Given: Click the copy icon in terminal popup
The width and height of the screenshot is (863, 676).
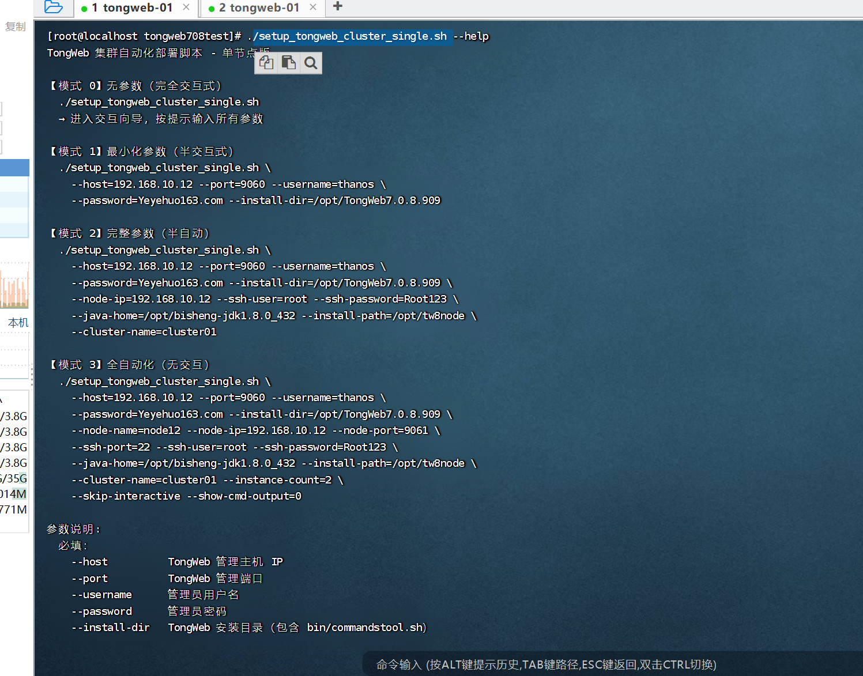Looking at the screenshot, I should (266, 63).
